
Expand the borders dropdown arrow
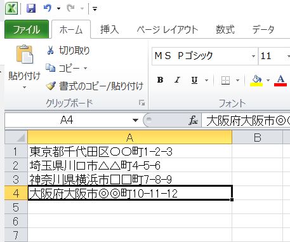(x=237, y=80)
